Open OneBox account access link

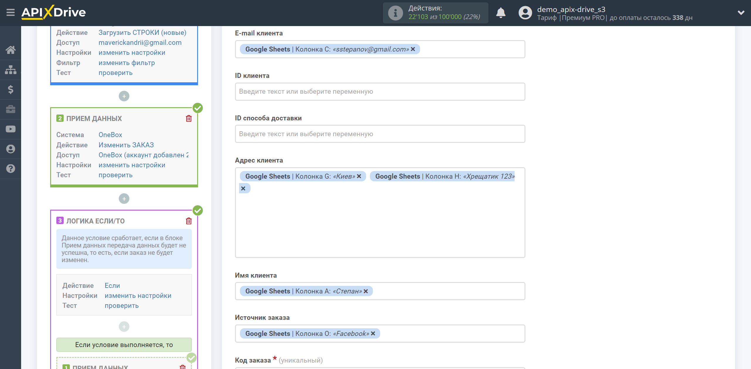[144, 155]
